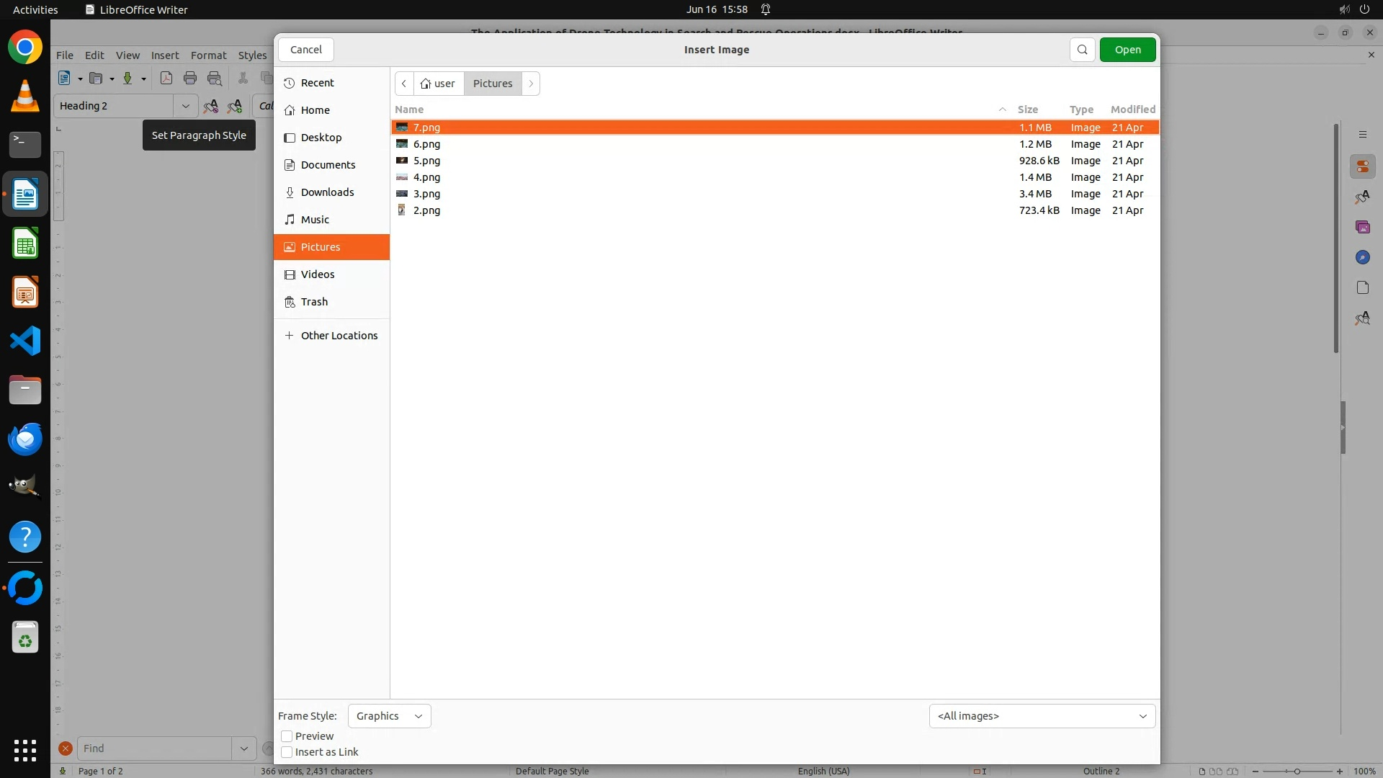Screen dimensions: 1383x778
Task: Enable the Preview checkbox
Action: click(x=287, y=736)
